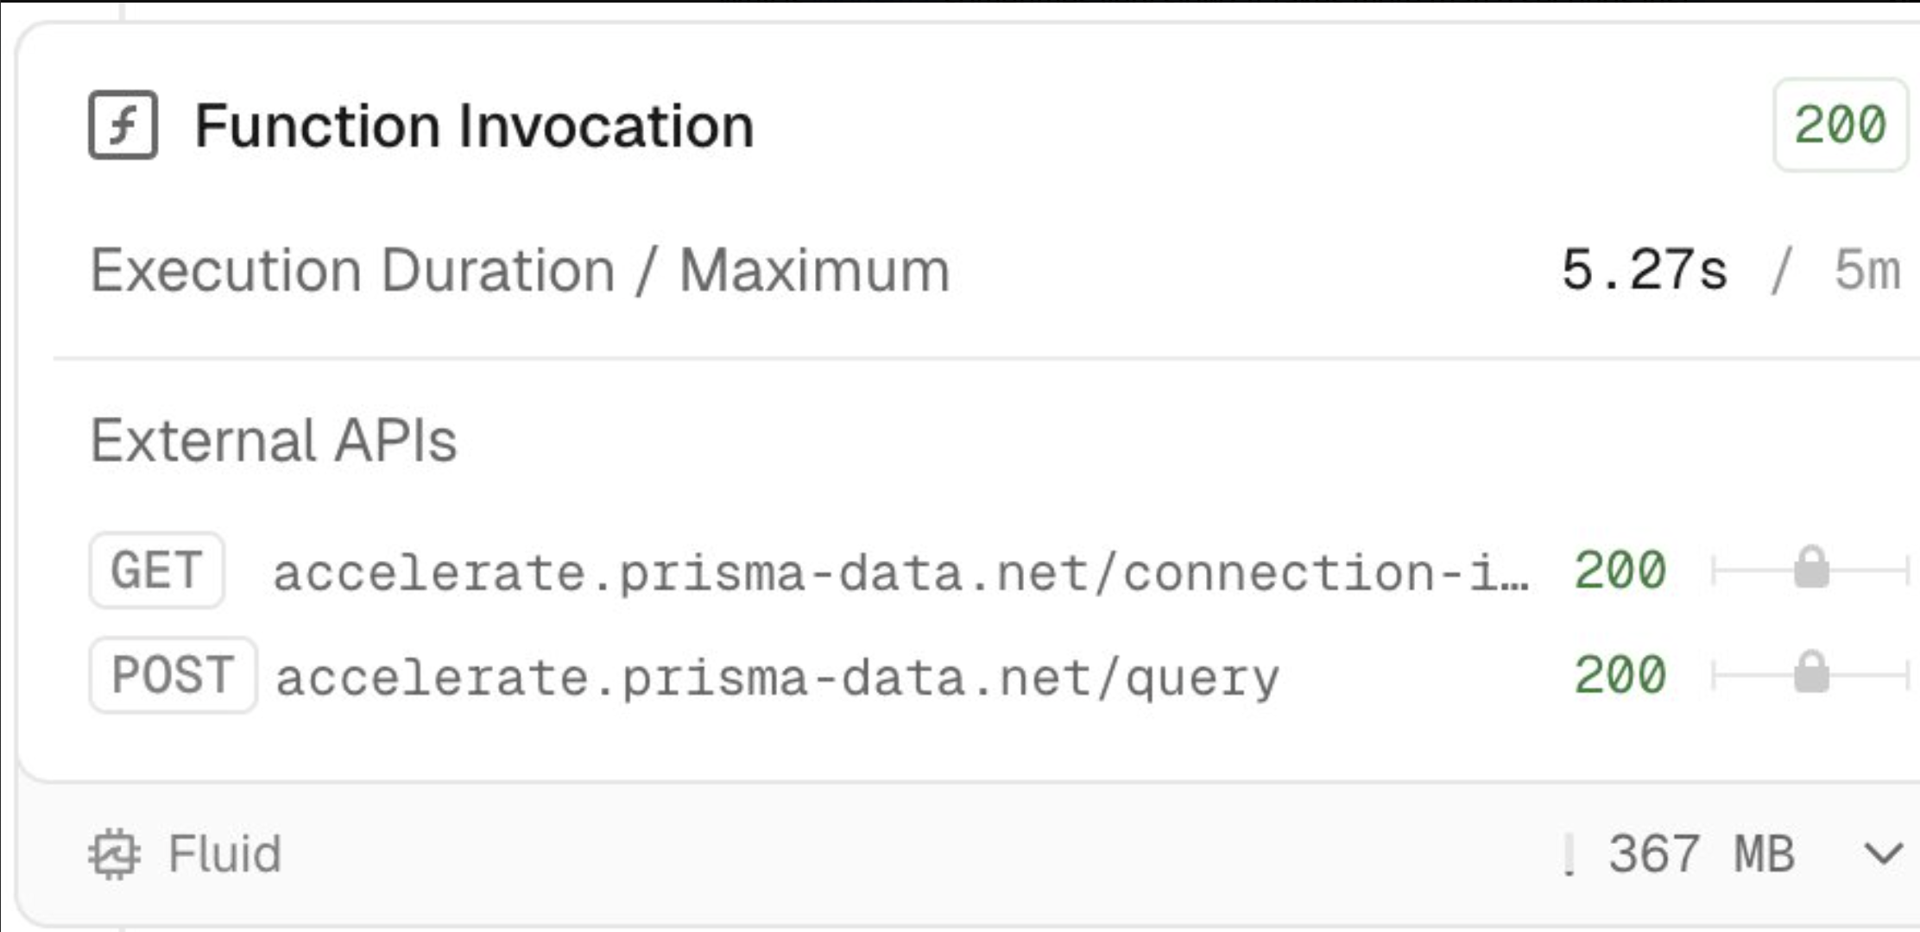Click the Function Invocation function icon

point(123,125)
